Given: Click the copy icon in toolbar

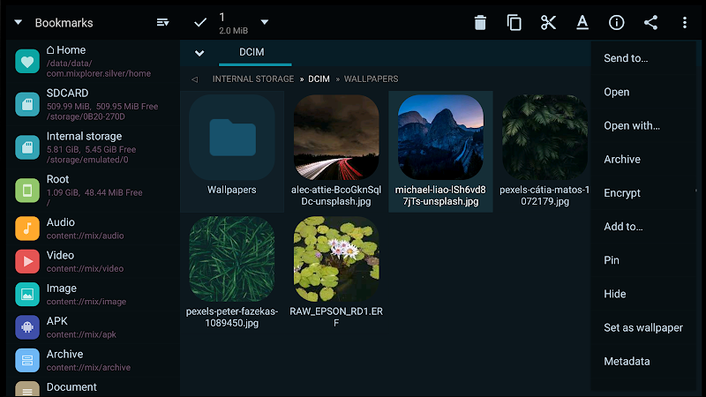Looking at the screenshot, I should point(514,23).
